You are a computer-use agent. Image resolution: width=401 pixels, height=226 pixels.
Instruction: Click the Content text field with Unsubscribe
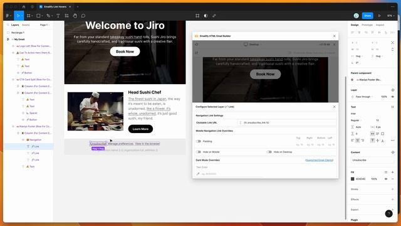372,160
